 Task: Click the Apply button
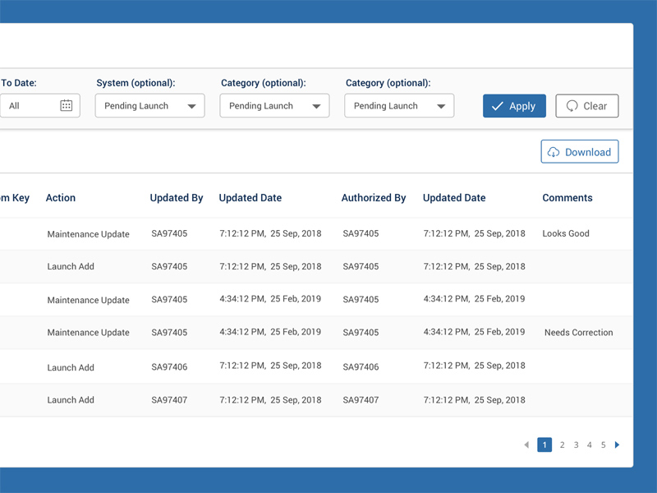click(514, 106)
